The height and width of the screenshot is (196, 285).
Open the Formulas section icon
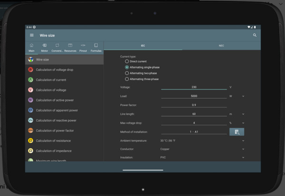(96, 47)
